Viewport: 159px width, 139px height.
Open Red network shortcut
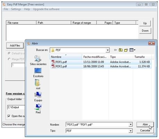[38, 109]
